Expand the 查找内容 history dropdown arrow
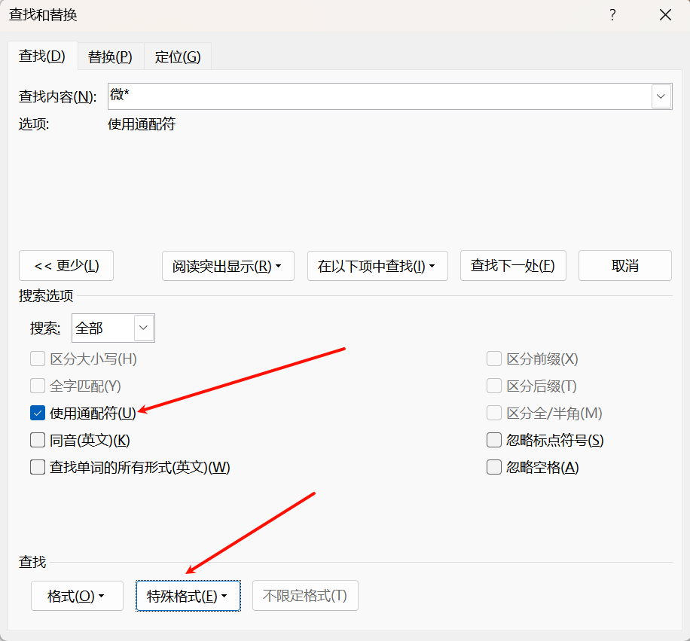Viewport: 690px width, 641px height. coord(661,96)
